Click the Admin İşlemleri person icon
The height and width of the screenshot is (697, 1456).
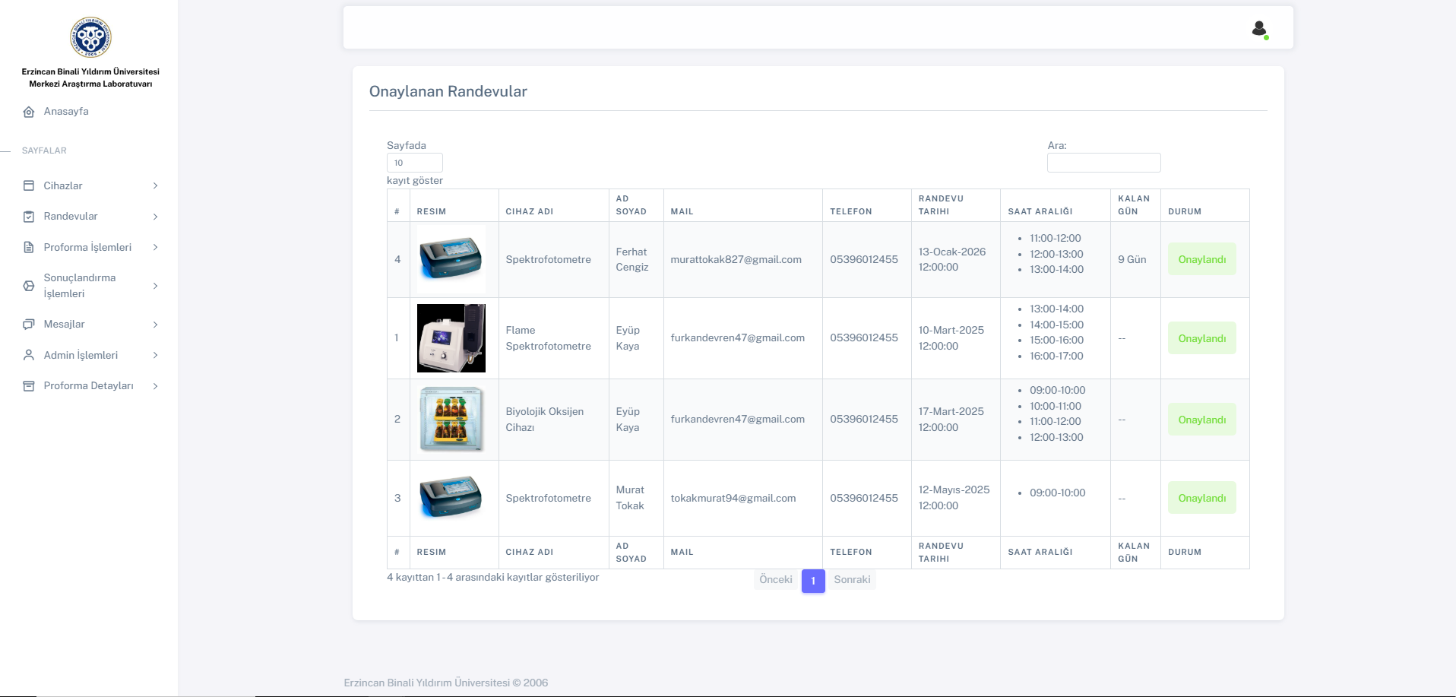pos(29,355)
